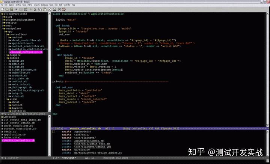Collapse the views folder node

8,99
